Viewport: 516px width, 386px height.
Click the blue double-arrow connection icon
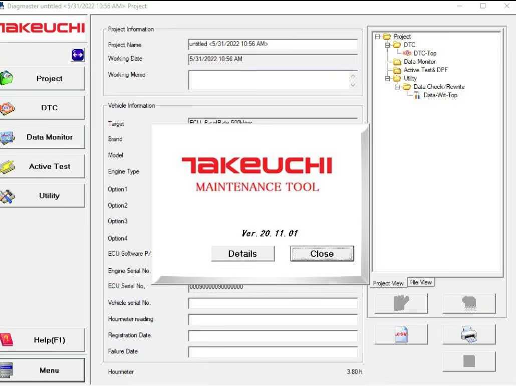tap(78, 55)
